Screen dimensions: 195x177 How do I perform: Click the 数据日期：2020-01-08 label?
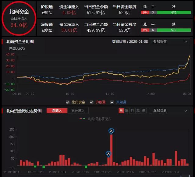[x=130, y=41]
